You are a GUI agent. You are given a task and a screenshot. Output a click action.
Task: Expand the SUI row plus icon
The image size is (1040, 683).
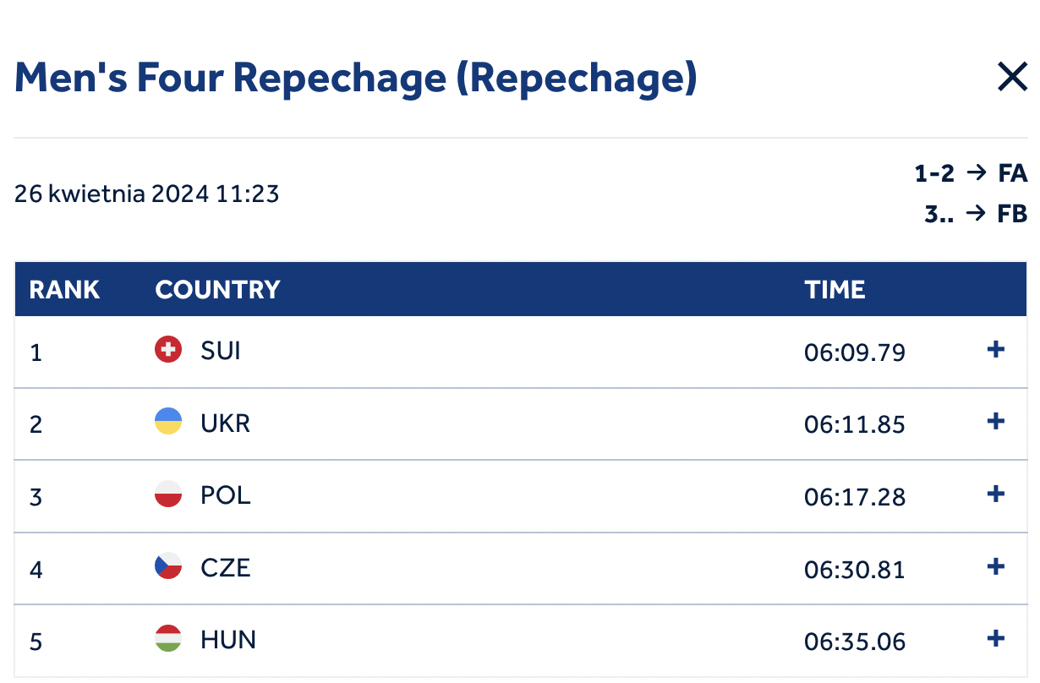(996, 349)
